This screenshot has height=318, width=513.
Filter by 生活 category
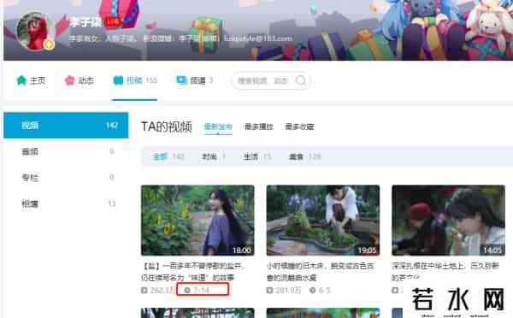tap(257, 156)
